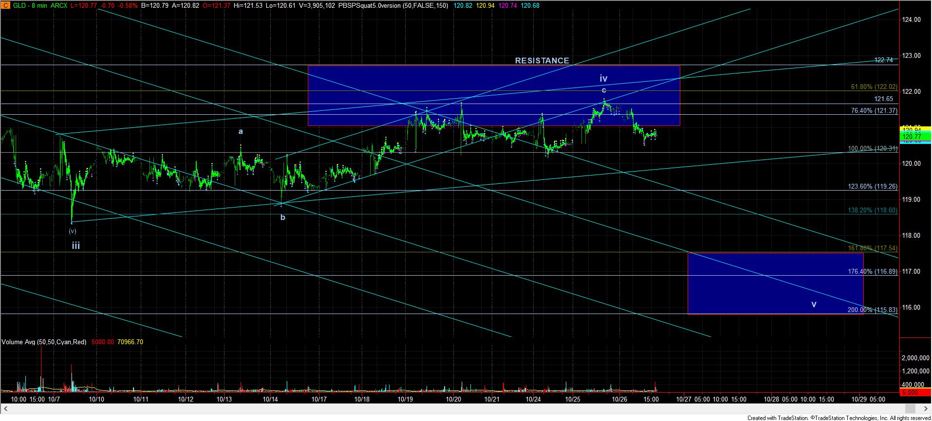Click the ARCX exchange label
This screenshot has height=421, width=932.
59,6
